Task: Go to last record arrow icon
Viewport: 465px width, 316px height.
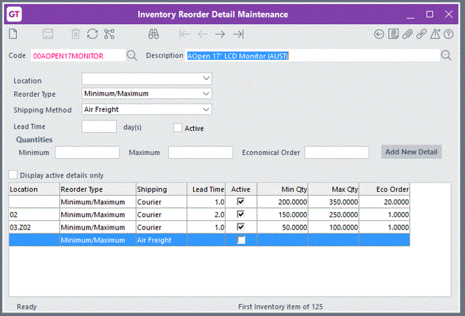Action: 239,34
